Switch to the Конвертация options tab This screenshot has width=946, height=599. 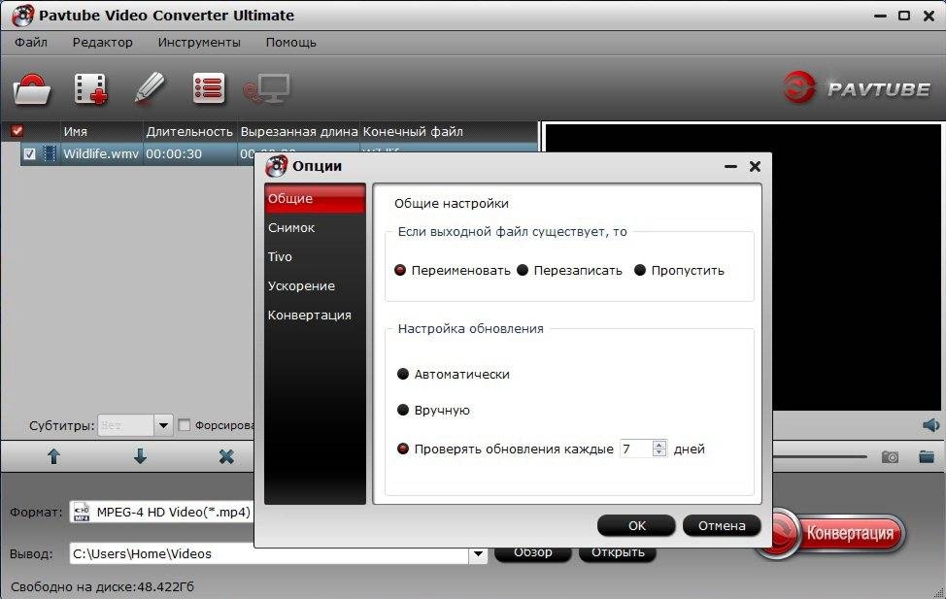(315, 315)
